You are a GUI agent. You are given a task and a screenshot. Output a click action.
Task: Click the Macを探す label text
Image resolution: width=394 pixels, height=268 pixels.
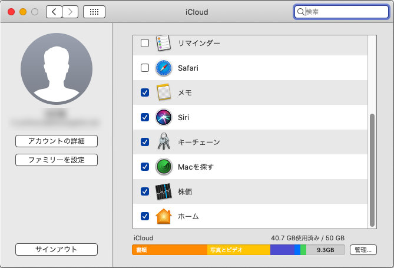[196, 167]
